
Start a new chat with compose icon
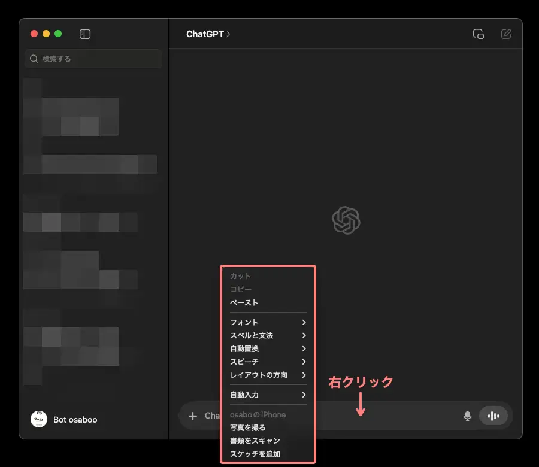506,34
